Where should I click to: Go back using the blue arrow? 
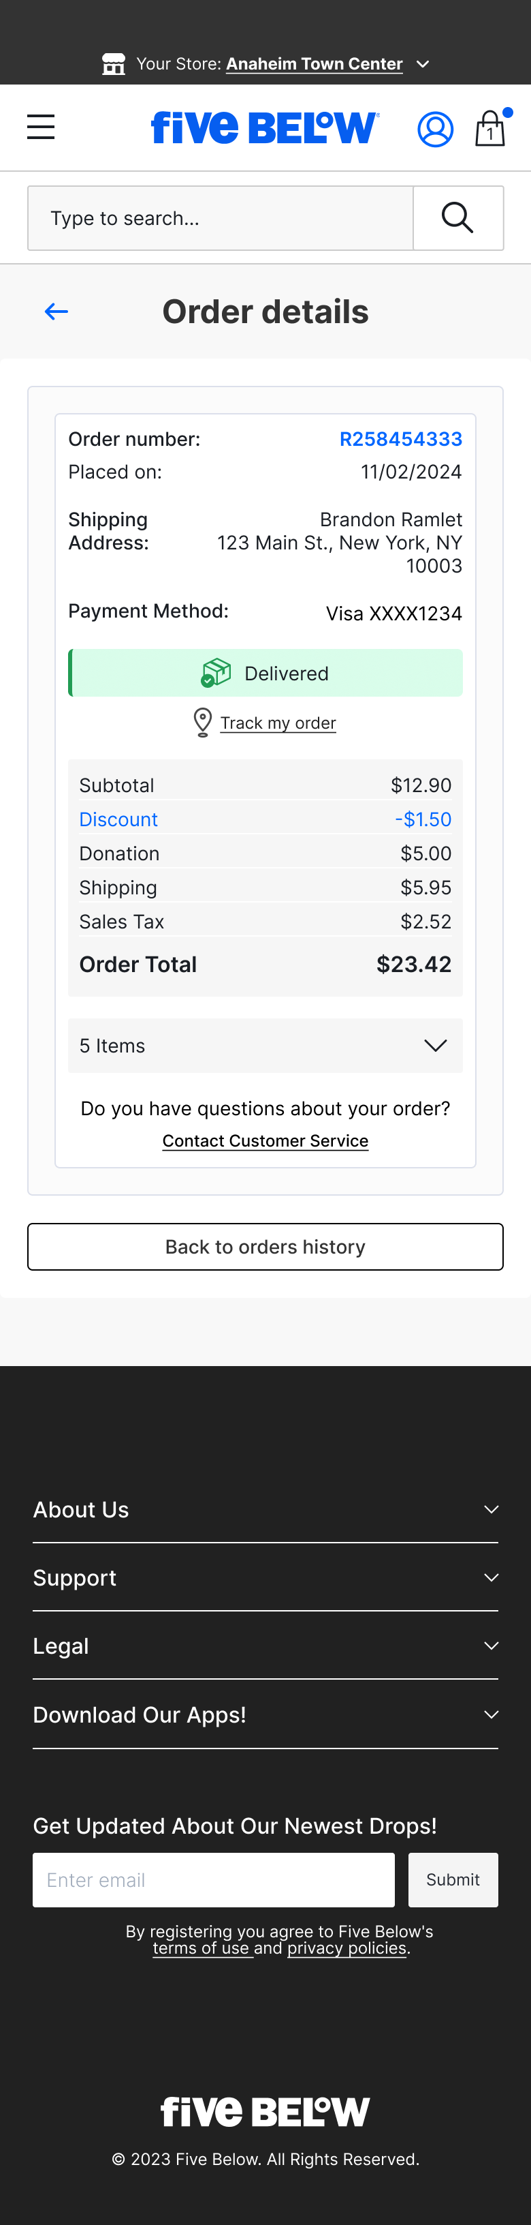click(x=55, y=311)
